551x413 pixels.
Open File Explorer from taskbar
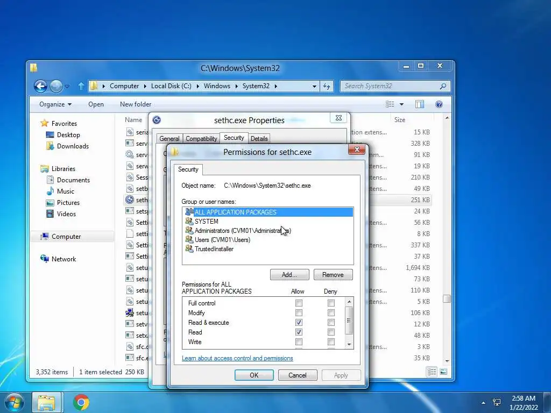click(x=46, y=402)
